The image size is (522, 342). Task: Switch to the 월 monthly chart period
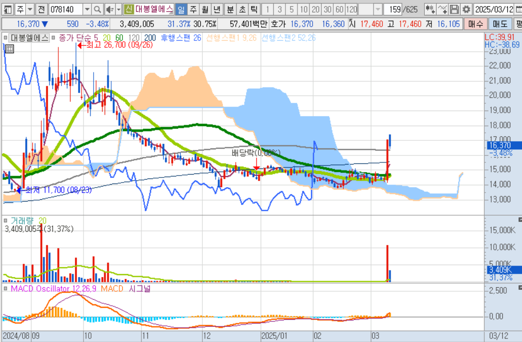(205, 10)
